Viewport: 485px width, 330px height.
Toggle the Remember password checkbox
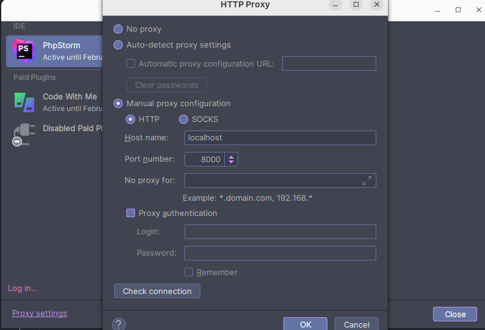(x=189, y=272)
